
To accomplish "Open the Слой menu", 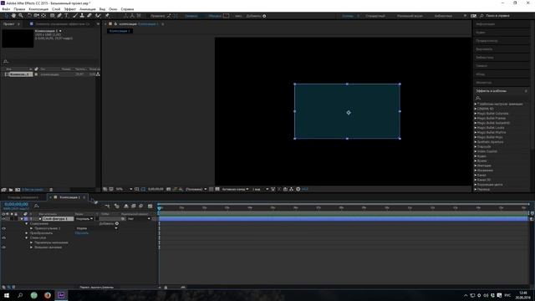I will point(56,9).
